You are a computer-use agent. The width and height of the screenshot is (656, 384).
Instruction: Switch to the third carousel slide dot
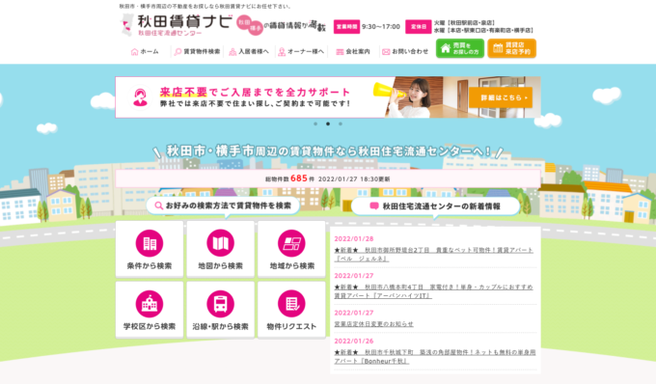(341, 123)
